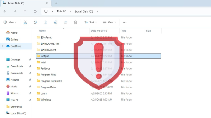Select the Program Files (x86) folder
211x118 pixels.
pyautogui.click(x=51, y=81)
